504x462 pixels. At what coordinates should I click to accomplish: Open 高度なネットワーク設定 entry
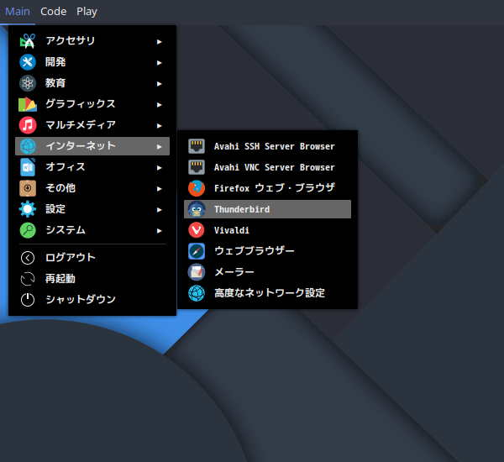267,293
